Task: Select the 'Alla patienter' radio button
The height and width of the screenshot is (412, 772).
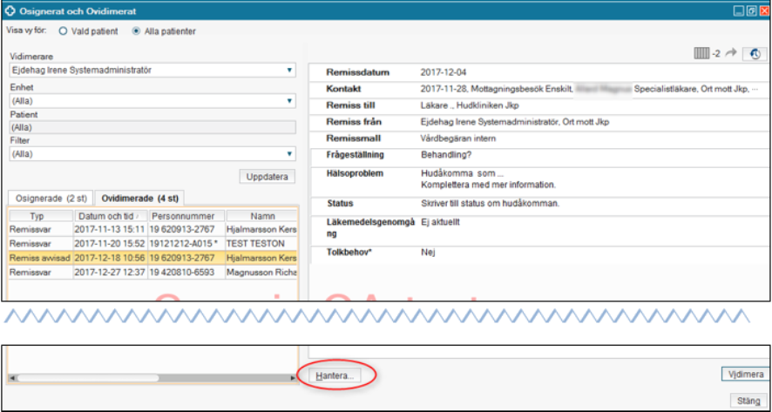Action: pos(136,31)
